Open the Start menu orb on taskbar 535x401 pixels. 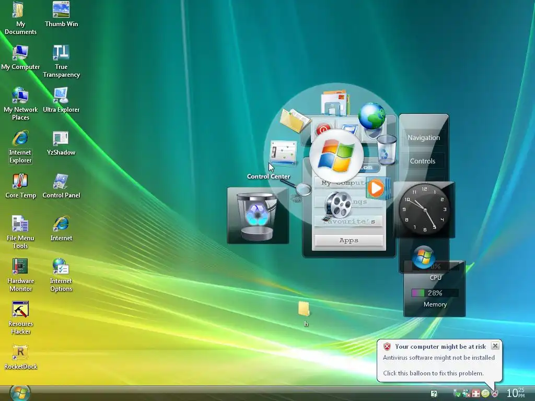pos(19,393)
